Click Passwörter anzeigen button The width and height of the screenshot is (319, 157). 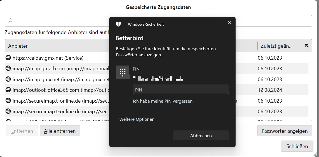coord(285,131)
